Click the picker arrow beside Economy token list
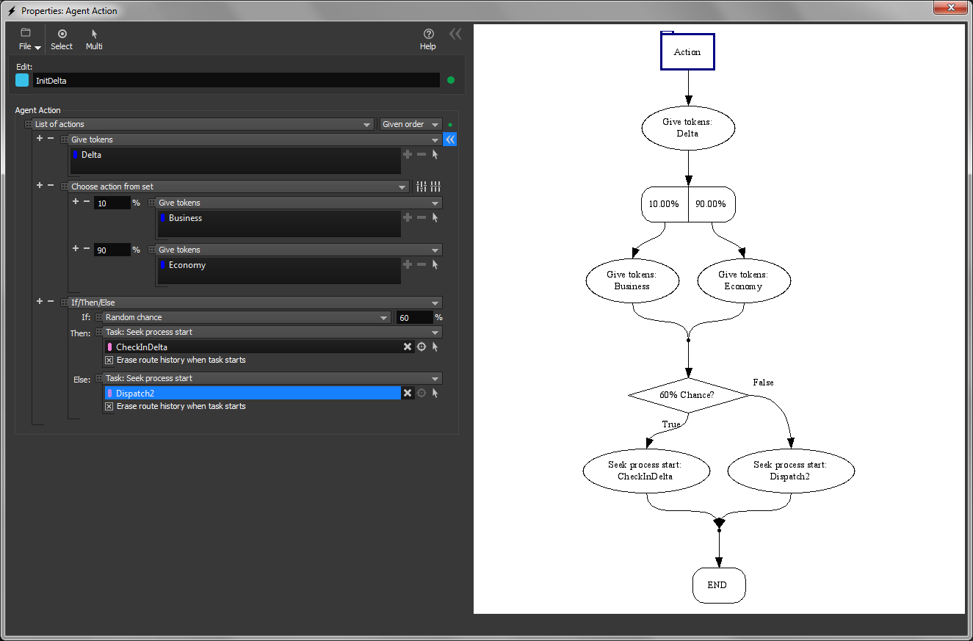 coord(435,265)
